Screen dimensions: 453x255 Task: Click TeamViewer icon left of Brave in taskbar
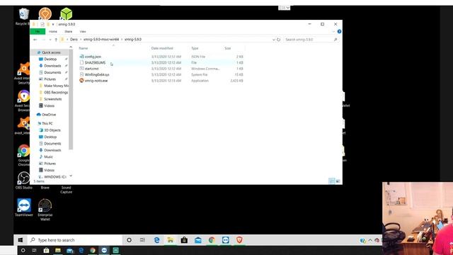[x=225, y=240]
